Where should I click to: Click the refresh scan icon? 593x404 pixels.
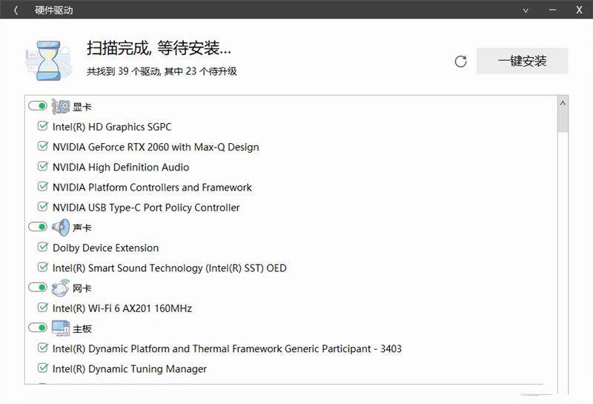(460, 62)
